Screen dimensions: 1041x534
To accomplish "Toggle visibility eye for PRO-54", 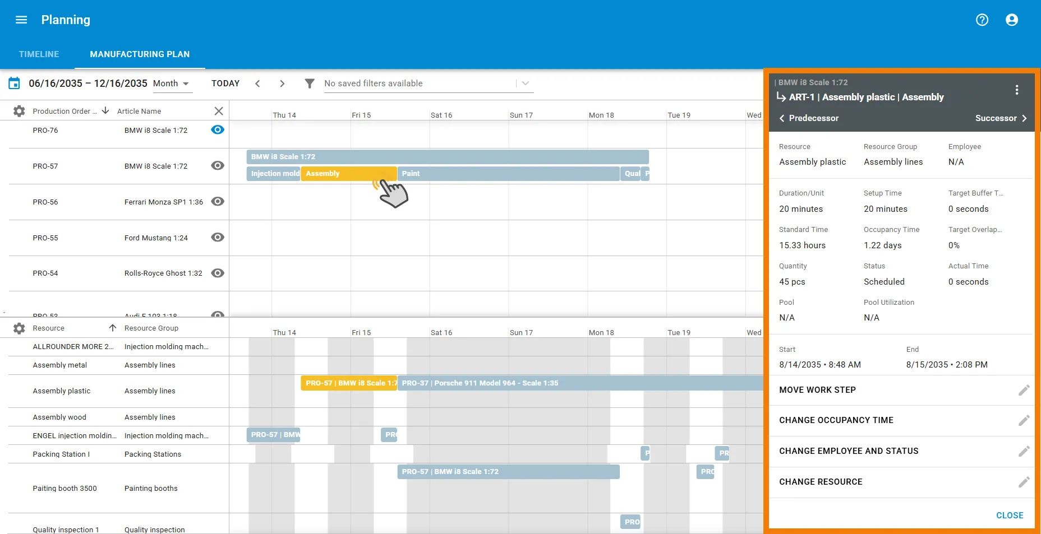I will (218, 273).
